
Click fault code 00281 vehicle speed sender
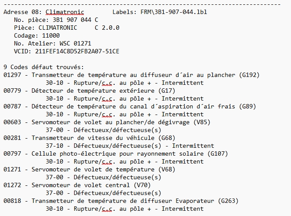pos(12,138)
